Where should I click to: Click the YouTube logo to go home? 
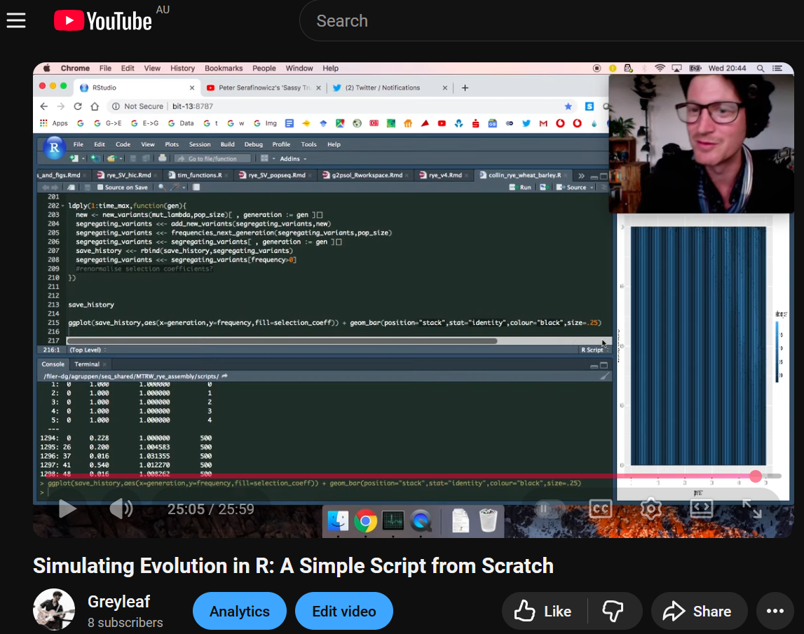[x=103, y=21]
